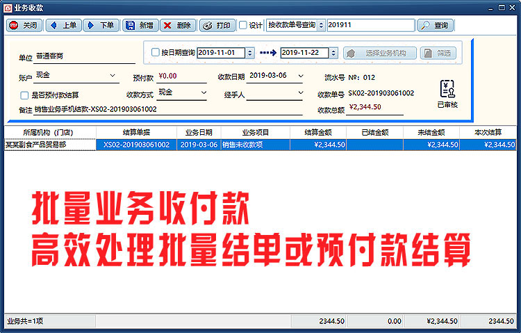Click the 业务共=1项 status text

click(x=25, y=321)
